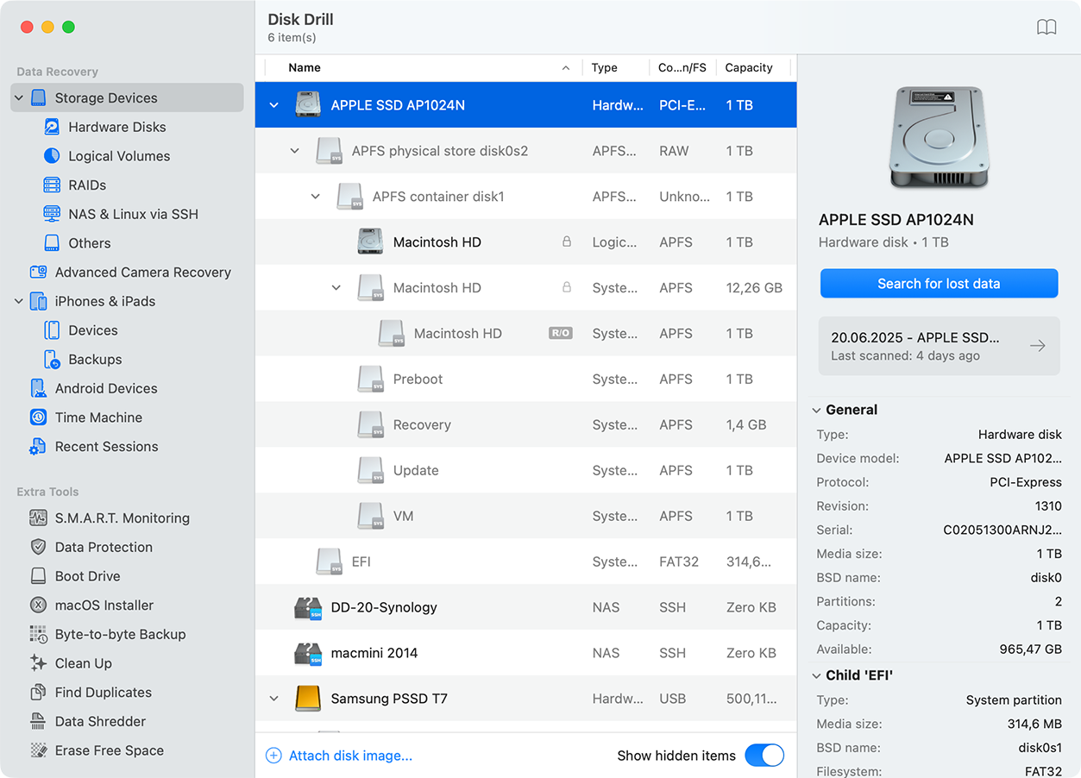Collapse the APPLE SSD AP1024N row
This screenshot has height=778, width=1081.
click(x=274, y=105)
